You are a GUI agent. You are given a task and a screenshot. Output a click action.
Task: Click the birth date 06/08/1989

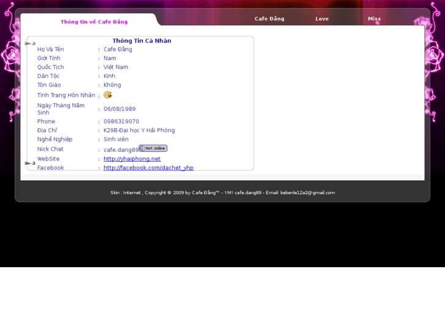pos(119,109)
